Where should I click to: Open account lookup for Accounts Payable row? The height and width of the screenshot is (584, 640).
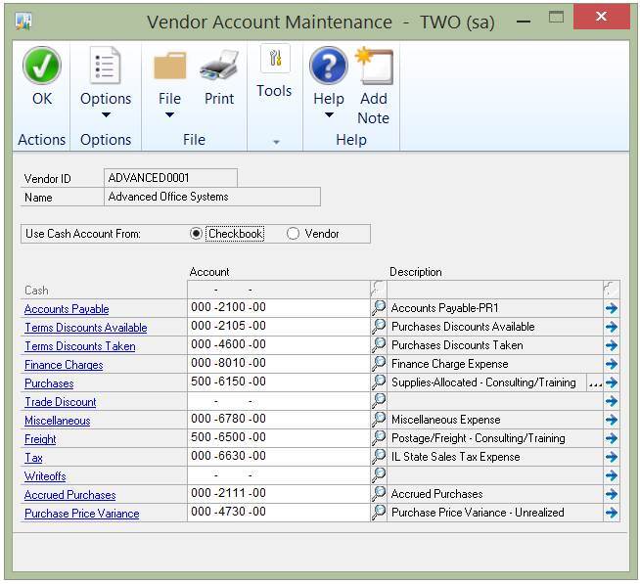click(379, 308)
